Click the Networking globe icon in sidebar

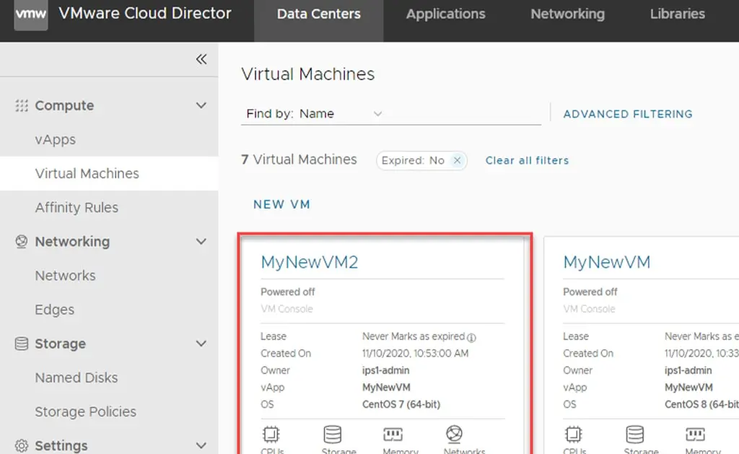(22, 242)
